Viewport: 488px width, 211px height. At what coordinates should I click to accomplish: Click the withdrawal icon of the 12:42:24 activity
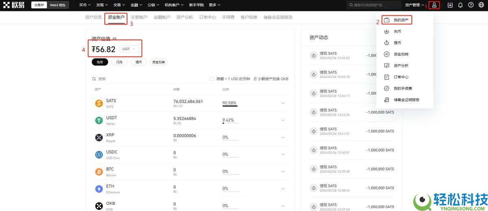click(x=314, y=112)
